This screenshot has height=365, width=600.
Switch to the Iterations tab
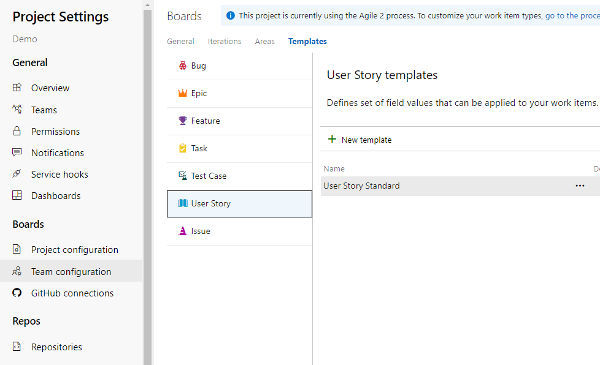tap(225, 42)
